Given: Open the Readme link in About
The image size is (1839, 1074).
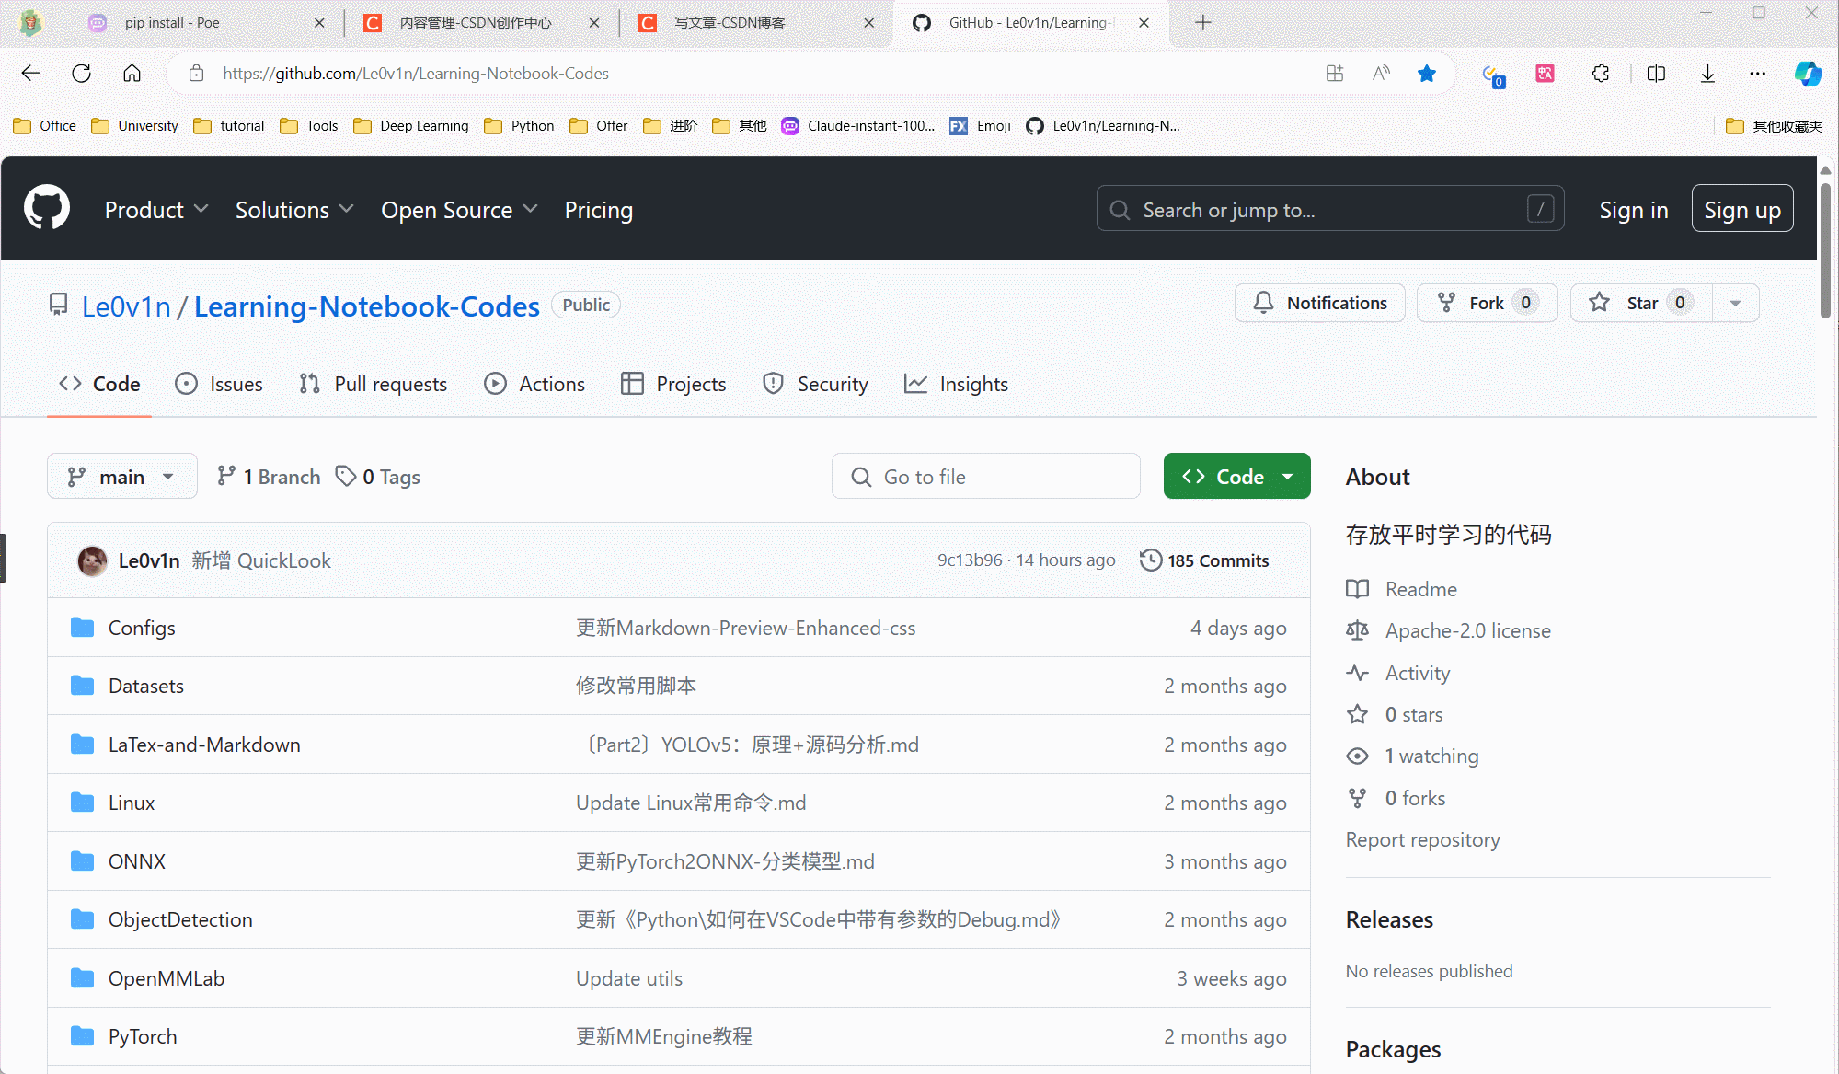Looking at the screenshot, I should [1402, 589].
